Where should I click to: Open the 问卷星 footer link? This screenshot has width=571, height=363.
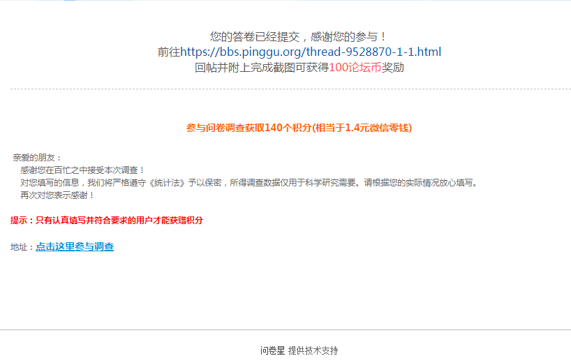coord(272,350)
